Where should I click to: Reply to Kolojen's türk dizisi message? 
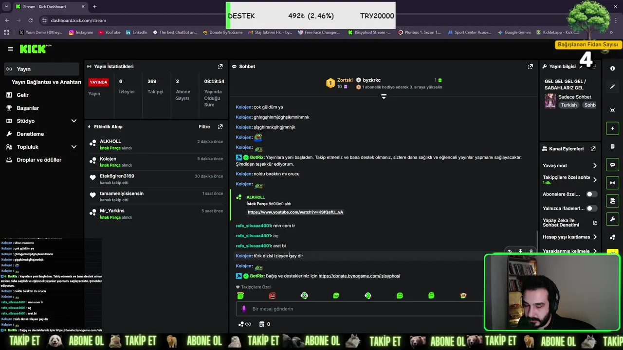(x=510, y=252)
